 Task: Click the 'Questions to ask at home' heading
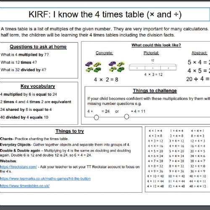(38, 47)
